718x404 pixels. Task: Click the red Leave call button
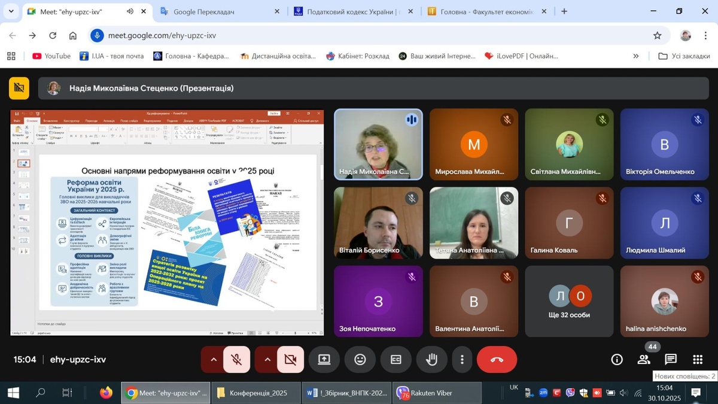coord(497,360)
